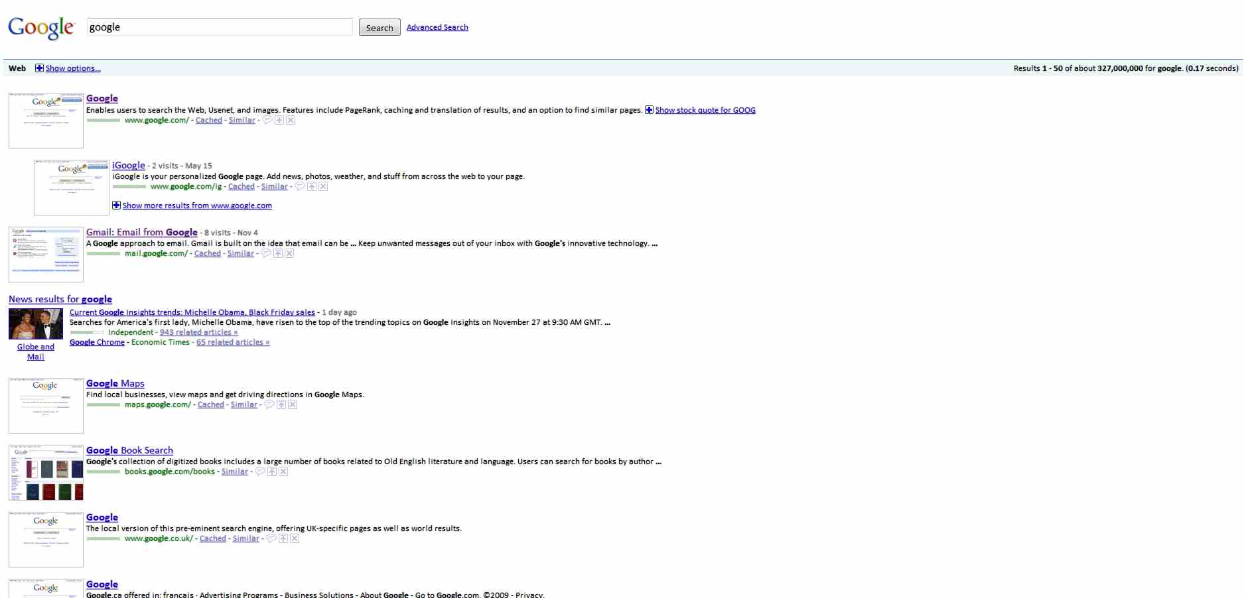Promote the Google Book Search result

pyautogui.click(x=272, y=471)
